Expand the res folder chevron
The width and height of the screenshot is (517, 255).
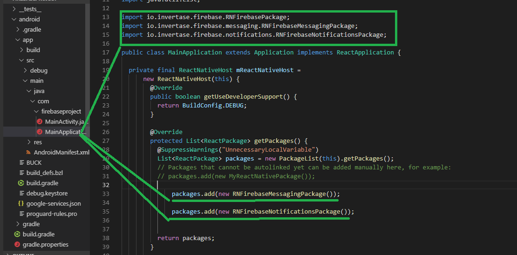coord(29,142)
